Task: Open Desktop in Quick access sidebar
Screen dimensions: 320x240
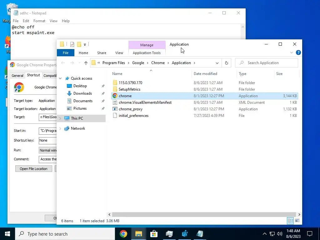Action: pyautogui.click(x=80, y=86)
